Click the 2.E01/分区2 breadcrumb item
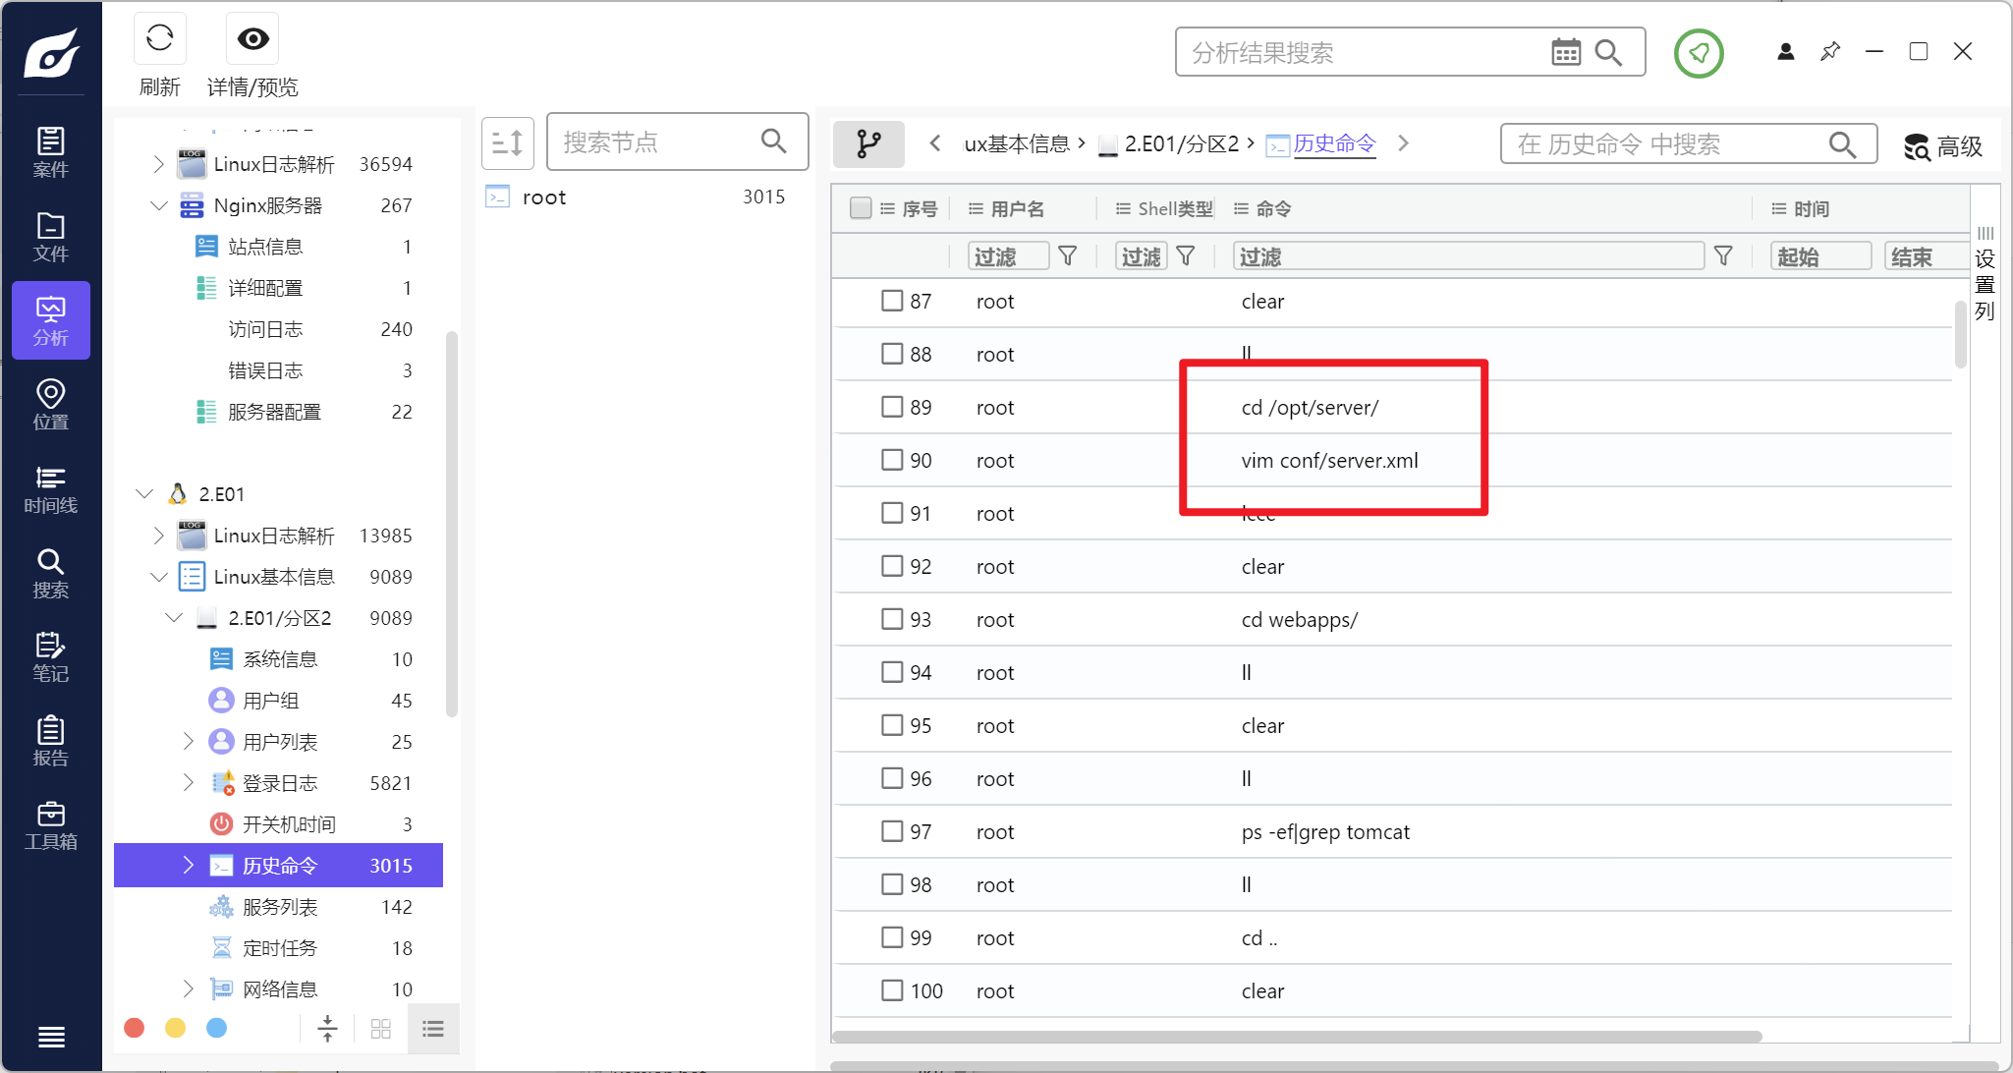The image size is (2013, 1073). [x=1182, y=144]
